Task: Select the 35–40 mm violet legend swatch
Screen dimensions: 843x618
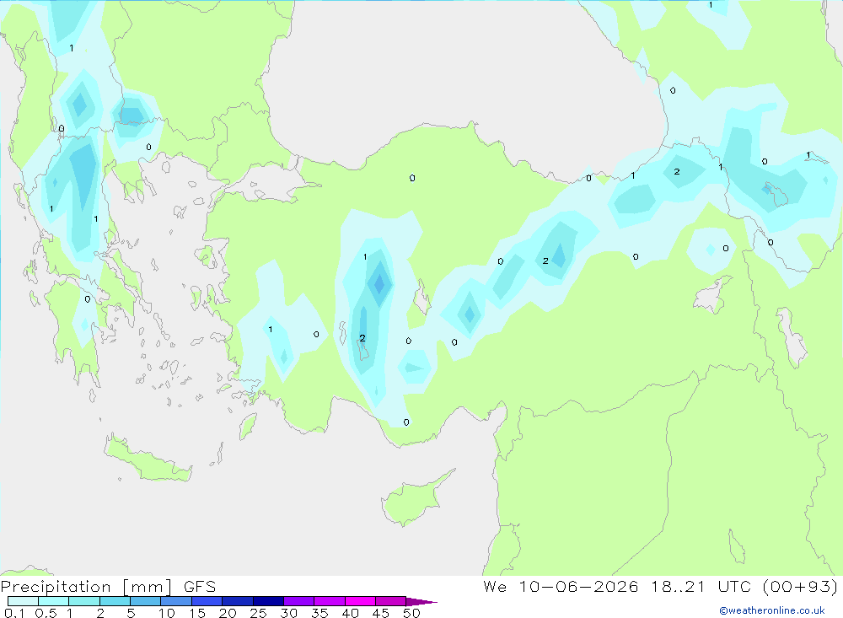Action: click(330, 601)
